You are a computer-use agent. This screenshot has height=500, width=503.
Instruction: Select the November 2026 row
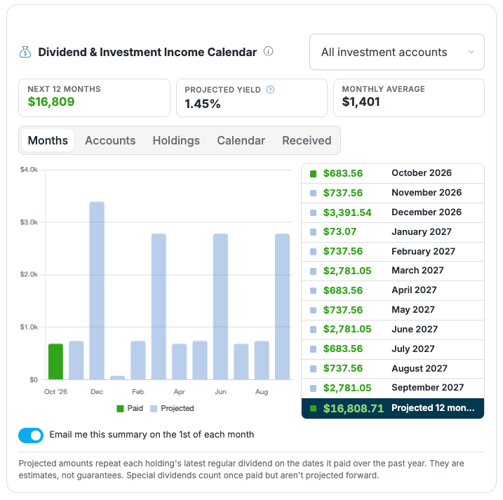pyautogui.click(x=393, y=193)
